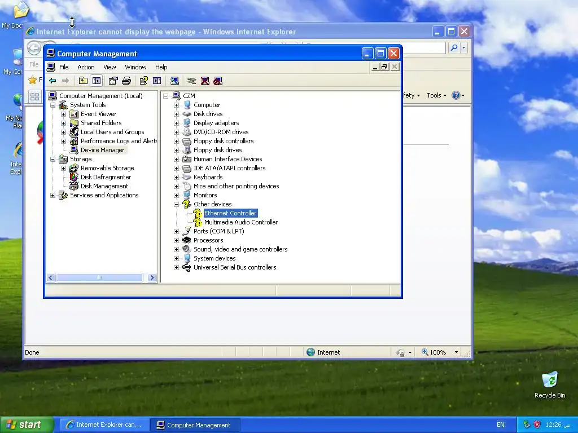The width and height of the screenshot is (578, 433).
Task: Click the Monitors device icon
Action: click(x=187, y=195)
